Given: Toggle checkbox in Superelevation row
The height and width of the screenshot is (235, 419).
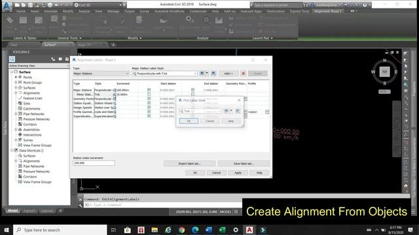Looking at the screenshot, I should (x=149, y=116).
